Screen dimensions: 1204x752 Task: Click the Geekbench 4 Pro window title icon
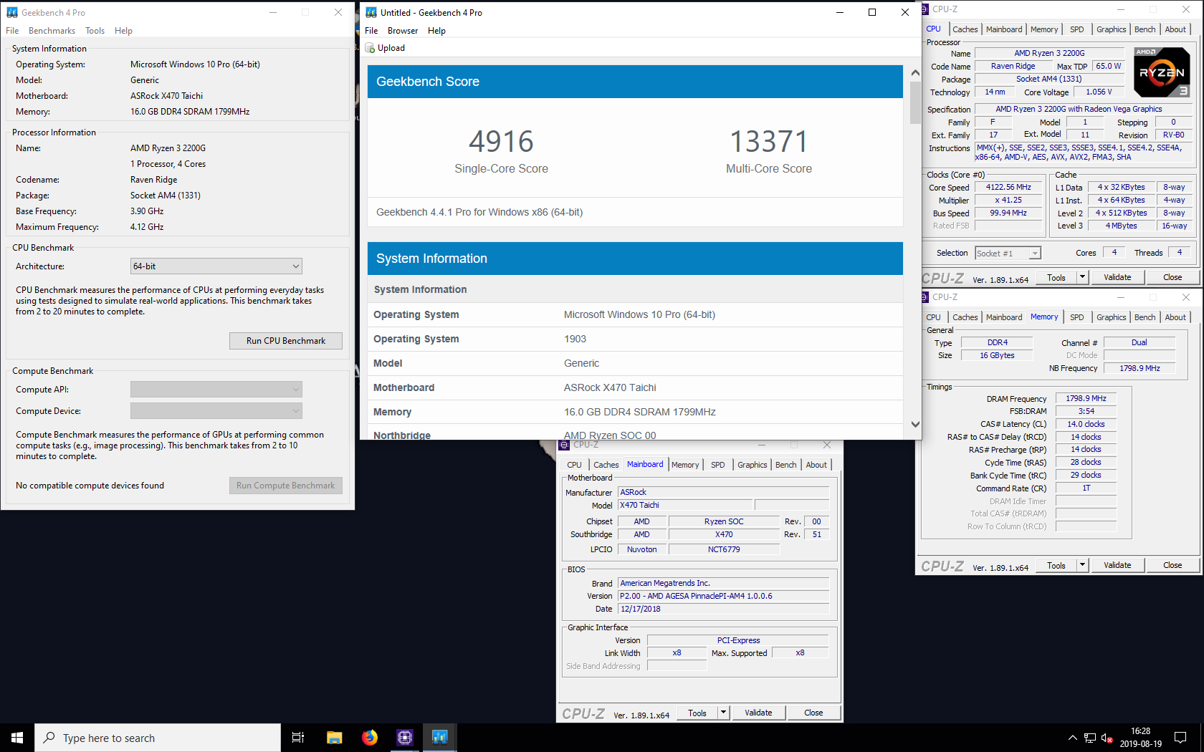[12, 12]
